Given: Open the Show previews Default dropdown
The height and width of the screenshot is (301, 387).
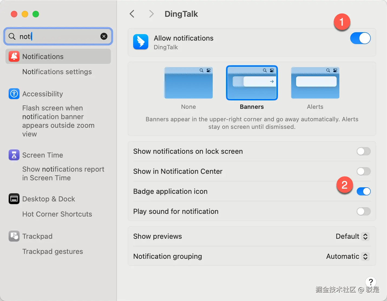Looking at the screenshot, I should coord(352,236).
